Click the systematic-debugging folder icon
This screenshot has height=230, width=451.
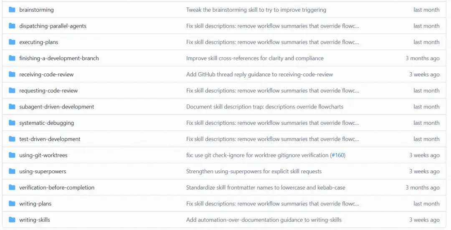click(x=12, y=123)
